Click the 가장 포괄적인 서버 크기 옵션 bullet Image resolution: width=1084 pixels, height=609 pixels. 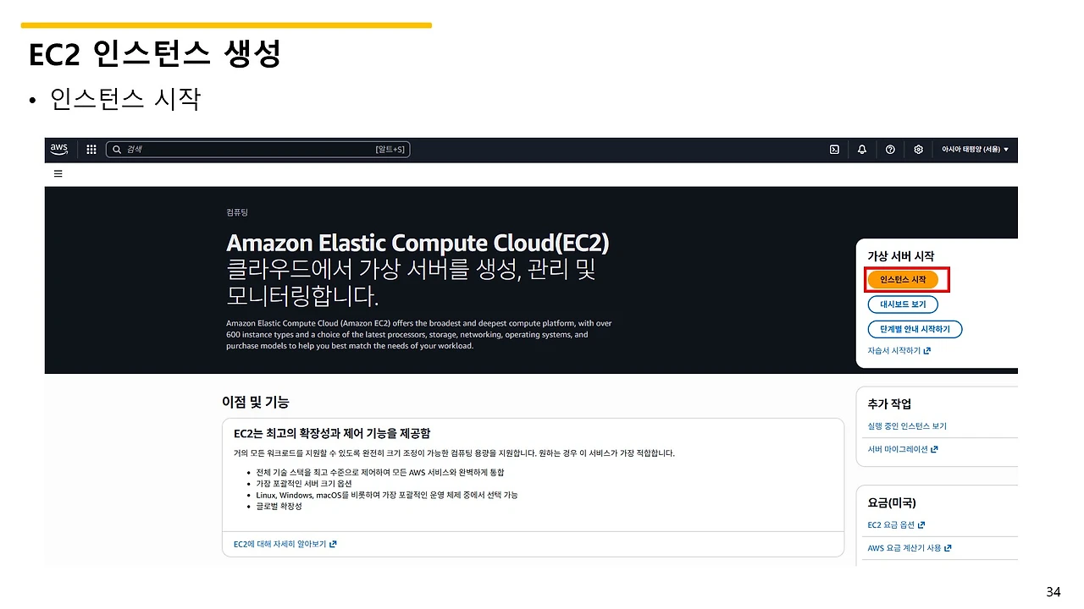click(304, 484)
